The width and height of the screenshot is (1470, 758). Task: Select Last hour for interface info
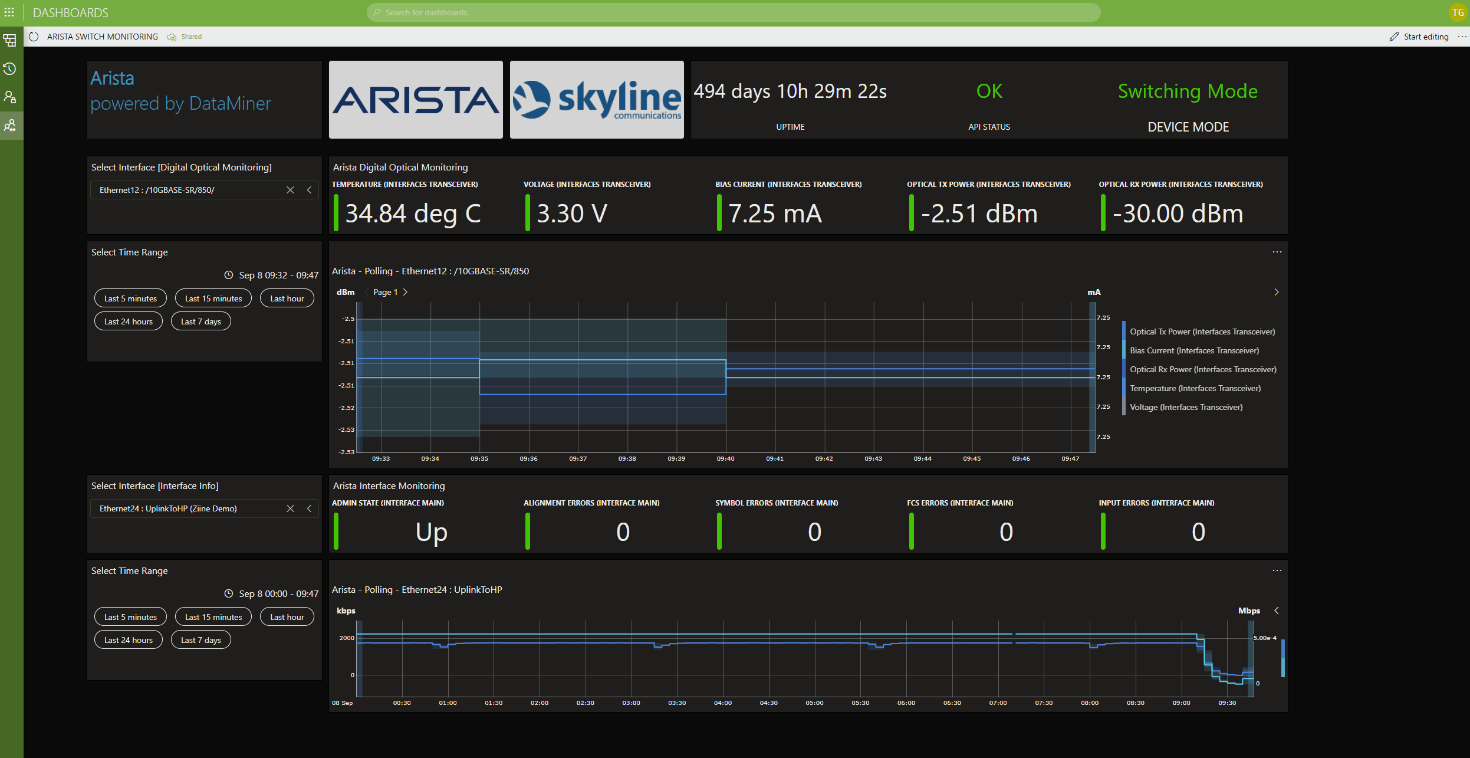coord(287,617)
